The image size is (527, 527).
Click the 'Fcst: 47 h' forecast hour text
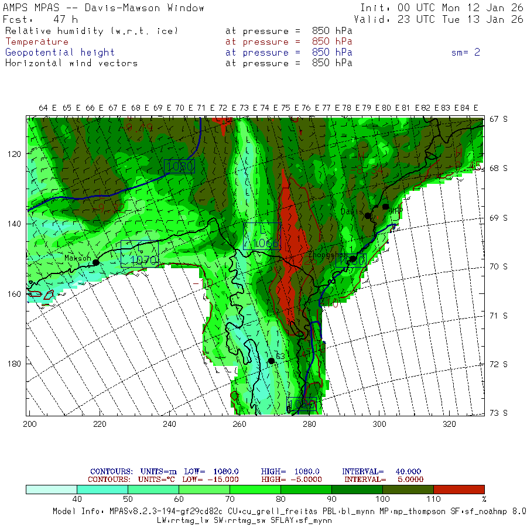[40, 19]
